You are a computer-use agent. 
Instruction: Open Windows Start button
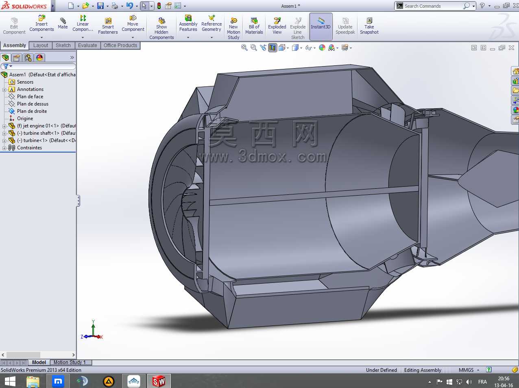[10, 382]
